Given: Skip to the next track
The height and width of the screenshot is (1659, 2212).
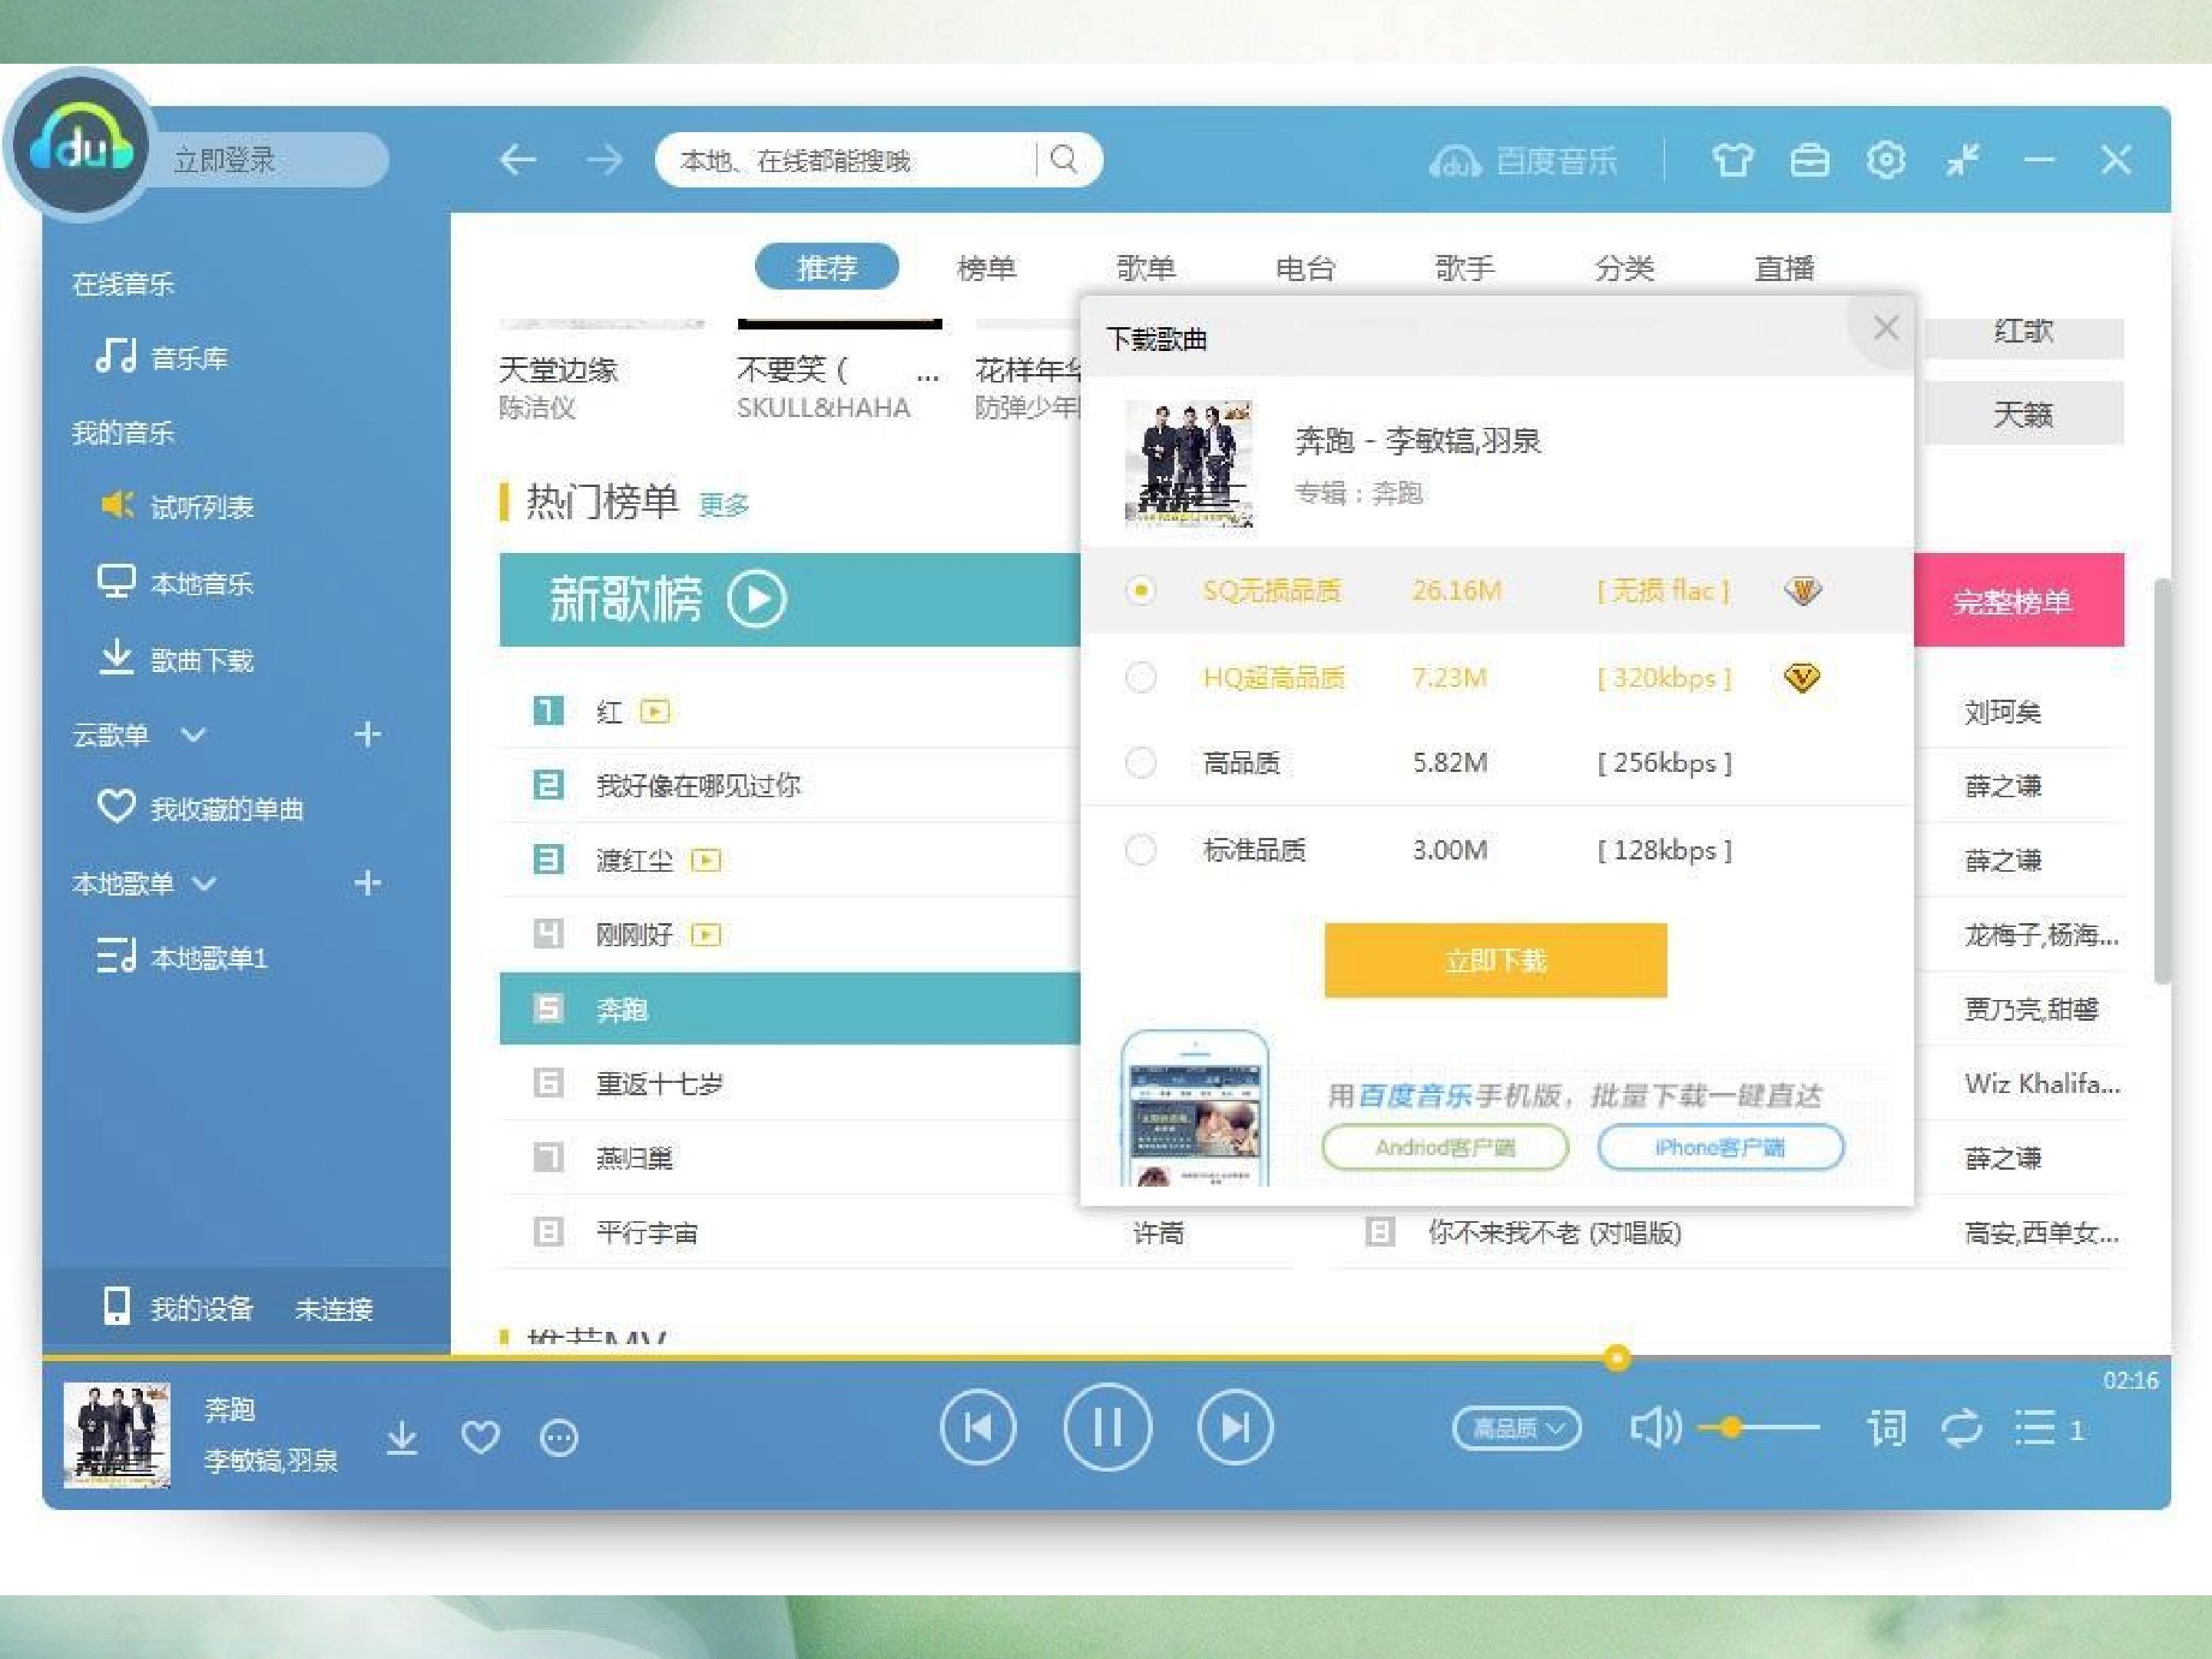Looking at the screenshot, I should coord(1235,1427).
